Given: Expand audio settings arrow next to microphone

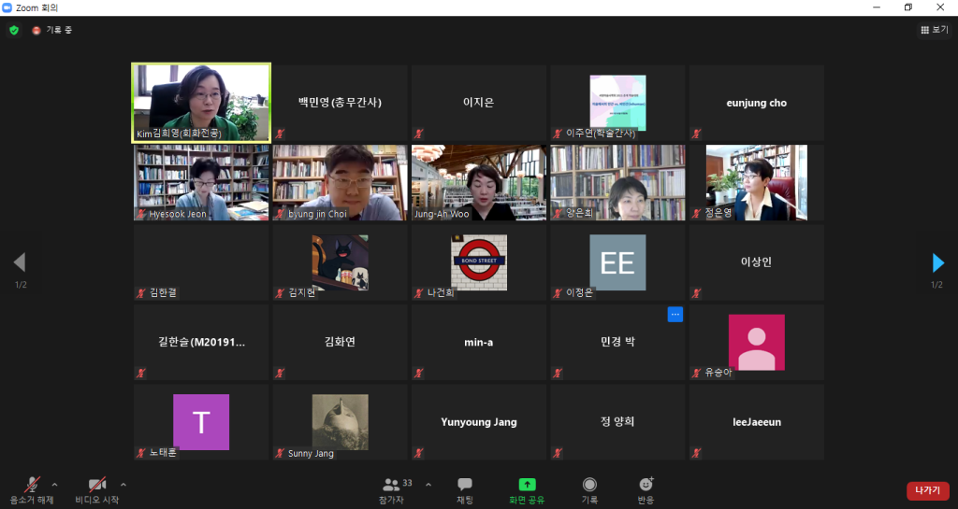Looking at the screenshot, I should tap(54, 484).
